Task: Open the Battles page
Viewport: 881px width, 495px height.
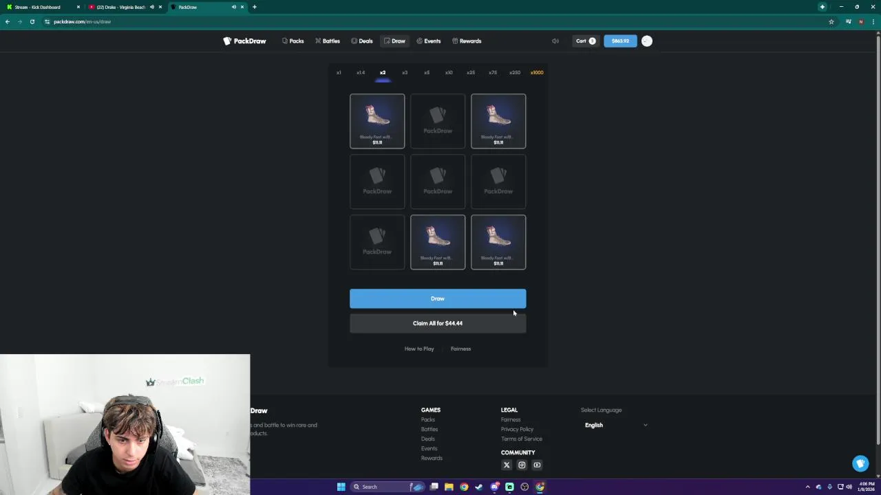Action: pyautogui.click(x=328, y=41)
